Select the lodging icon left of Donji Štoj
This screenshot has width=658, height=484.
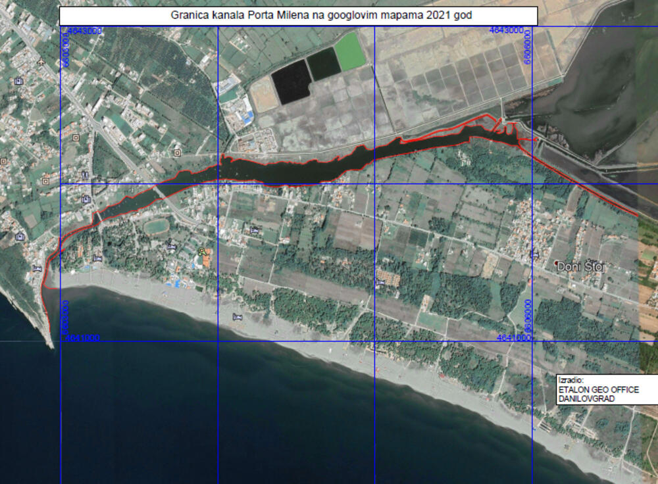(x=534, y=254)
